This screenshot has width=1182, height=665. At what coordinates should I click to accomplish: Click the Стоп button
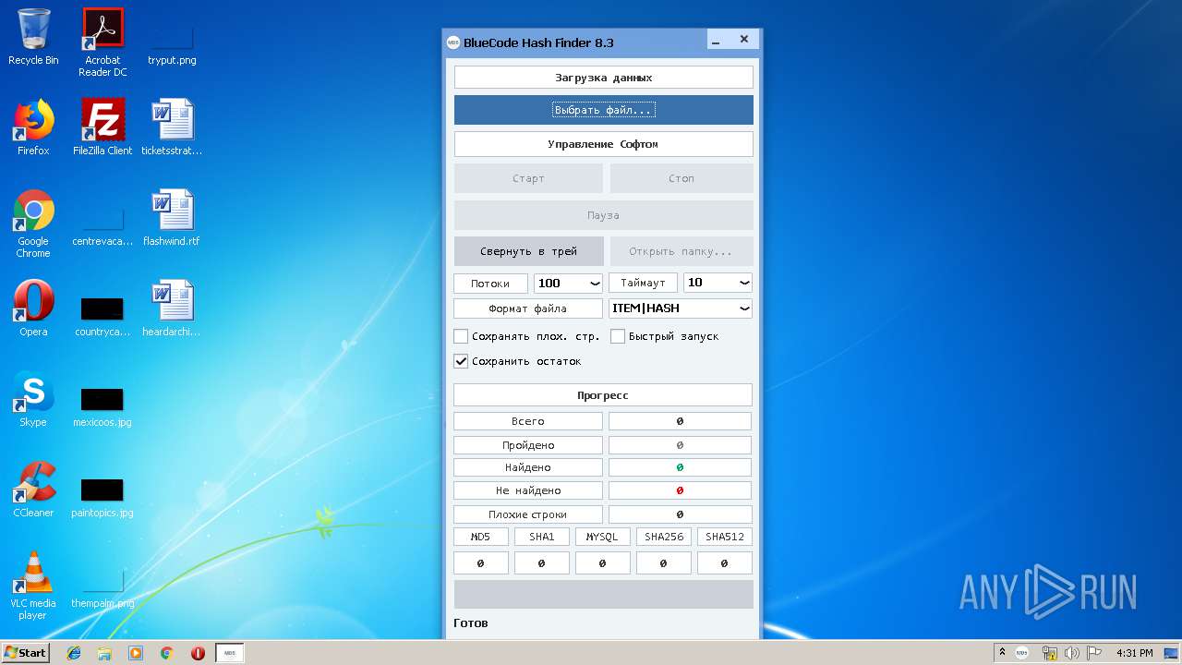coord(681,178)
